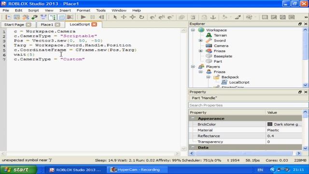Select the arrow Select tool
309x174 pixels.
[115, 17]
